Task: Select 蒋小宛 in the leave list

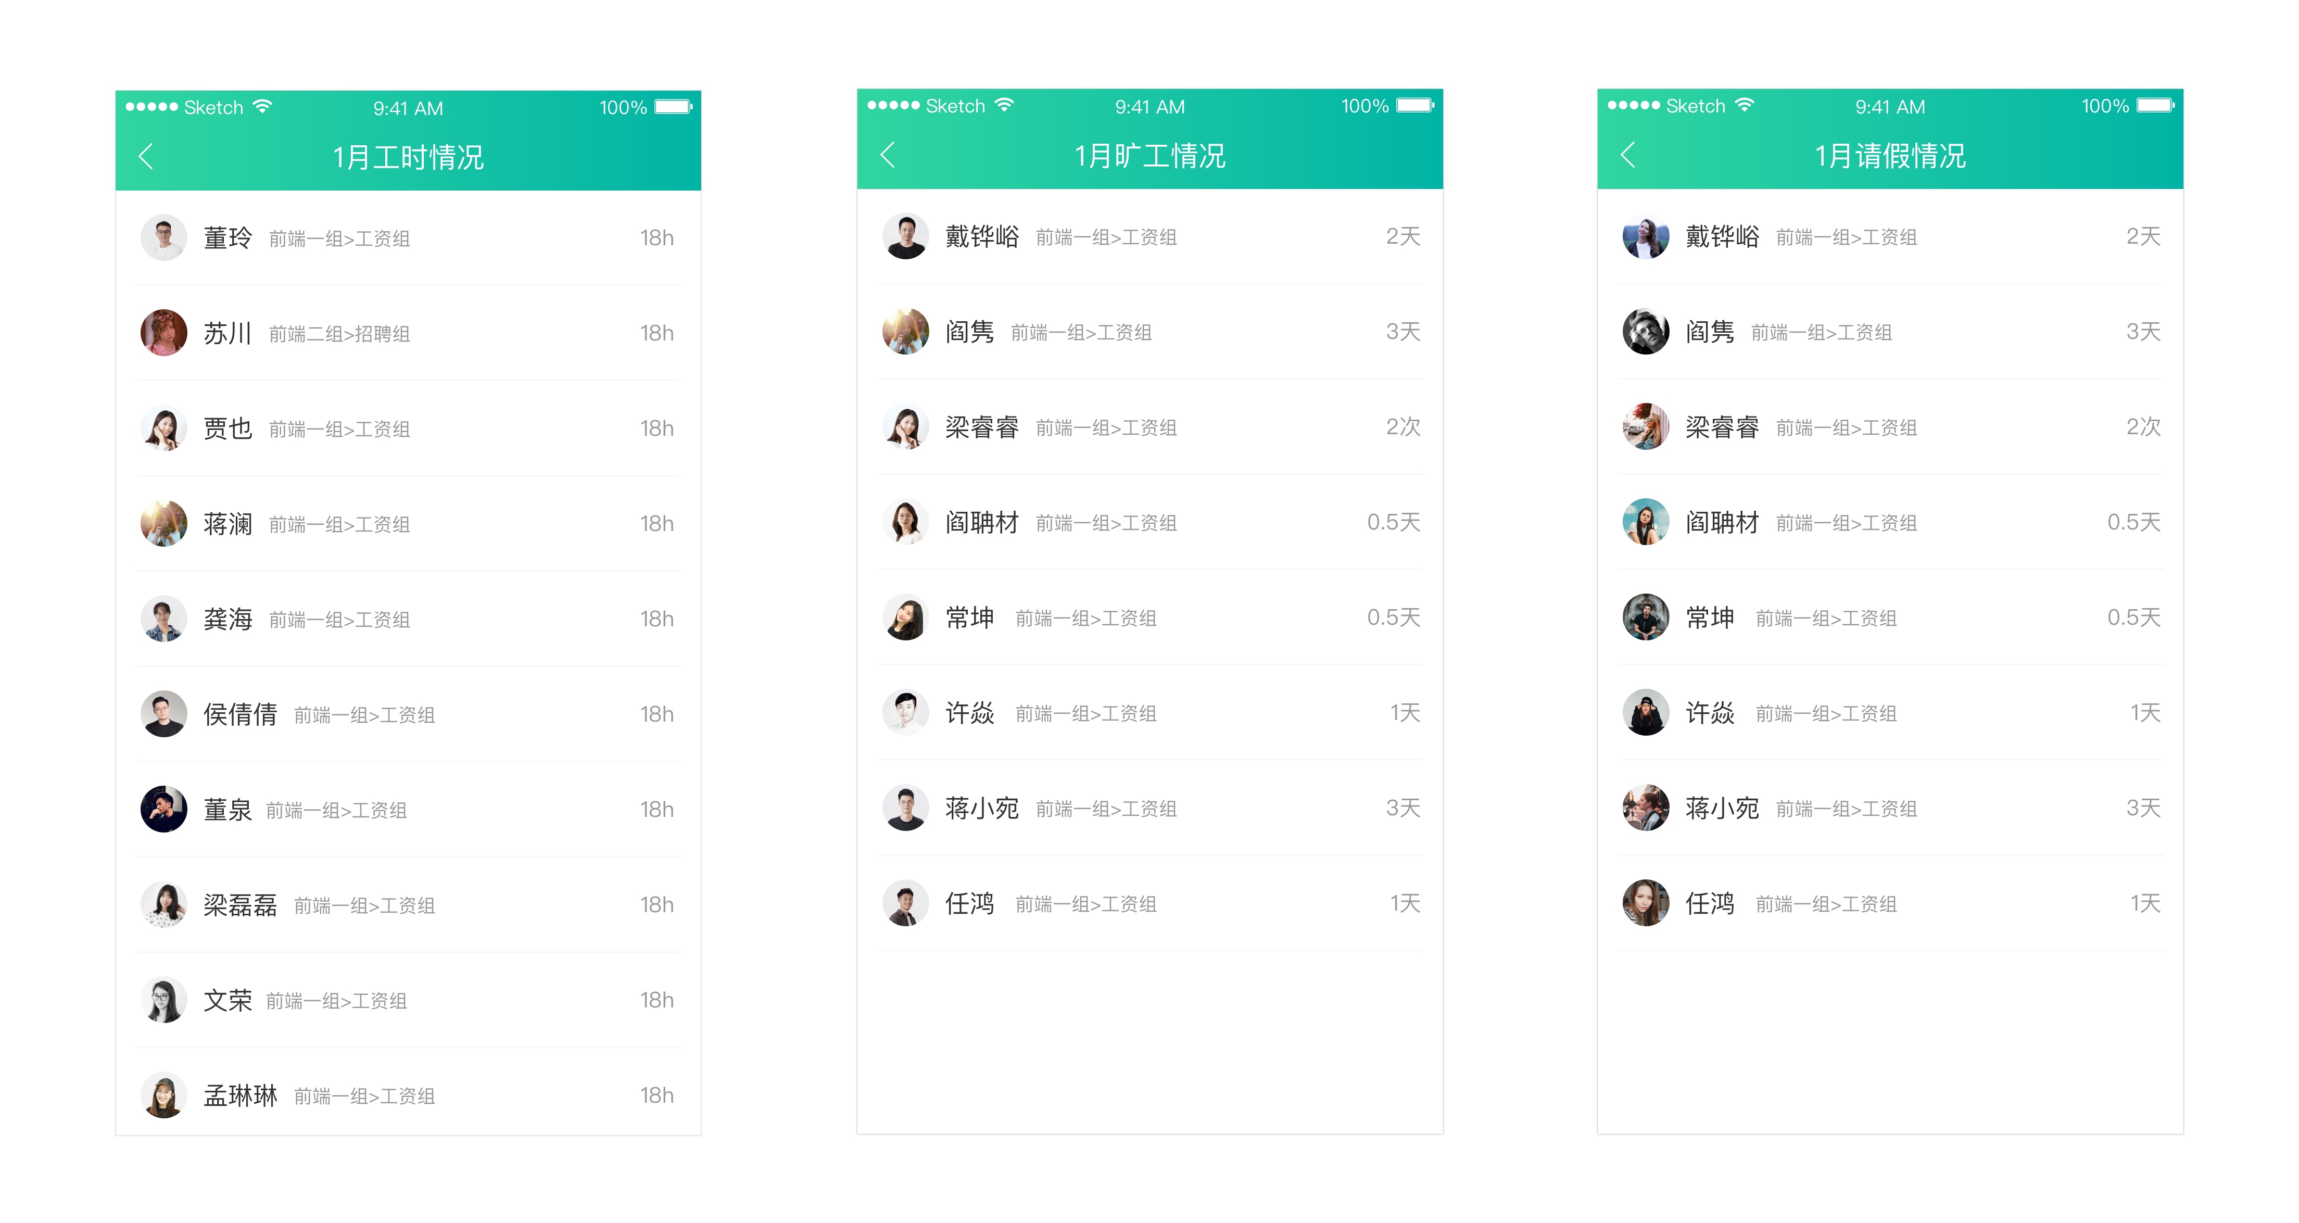Action: pos(1891,808)
